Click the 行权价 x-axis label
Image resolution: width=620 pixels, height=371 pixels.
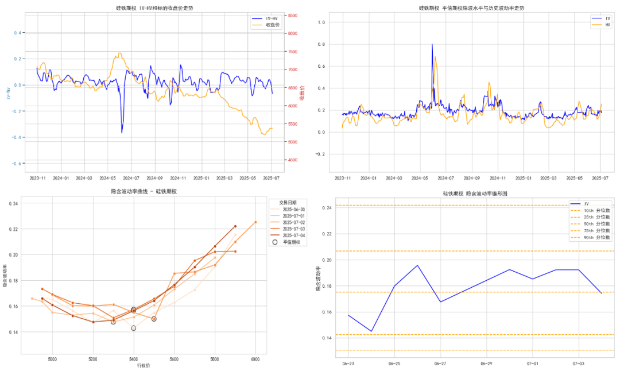[144, 366]
